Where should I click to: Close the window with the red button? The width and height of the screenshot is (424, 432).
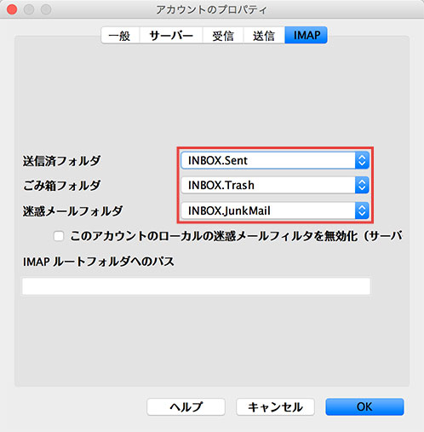point(12,9)
